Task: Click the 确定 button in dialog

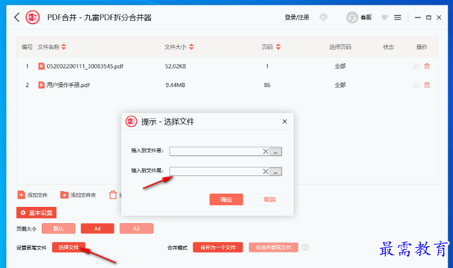Action: 226,200
